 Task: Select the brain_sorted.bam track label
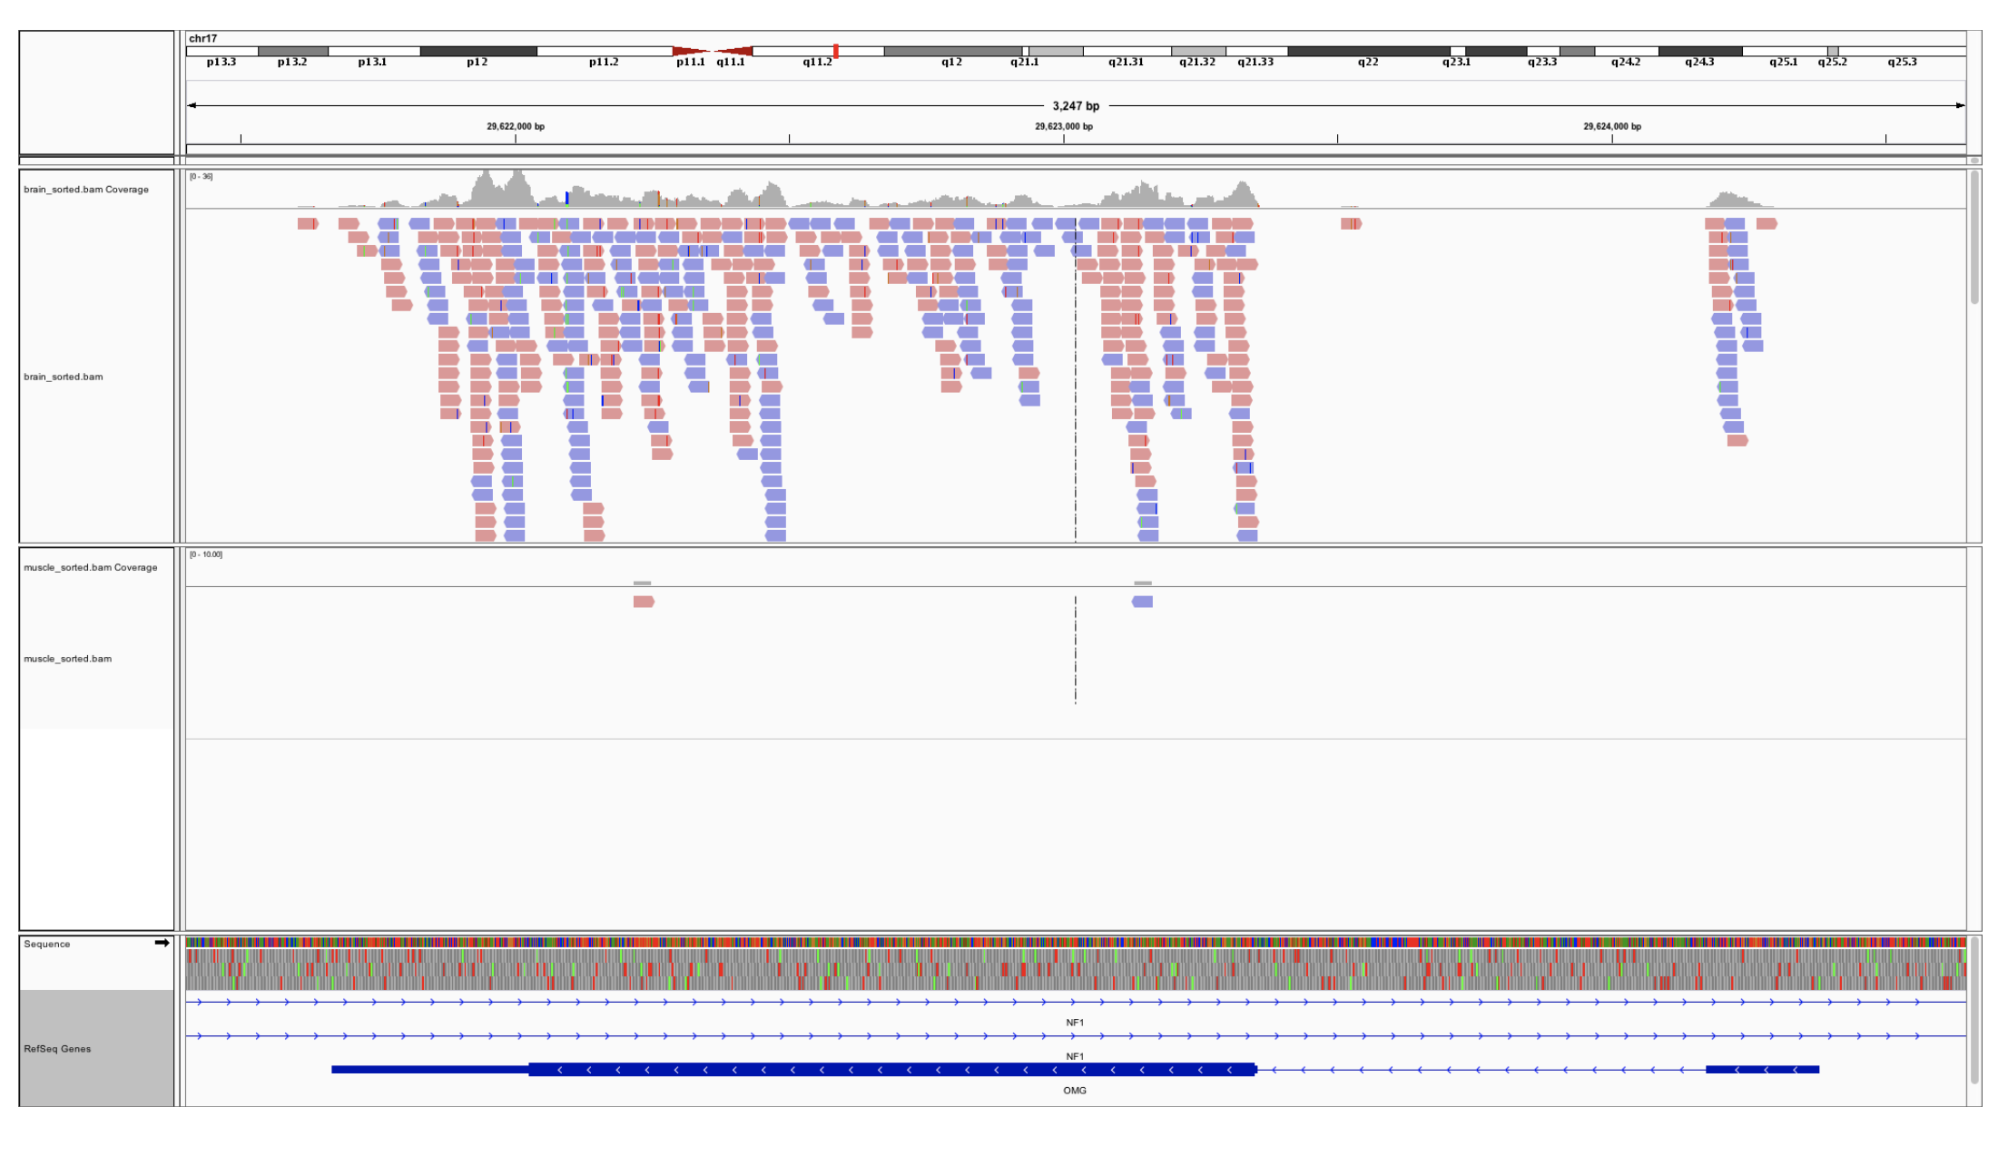pyautogui.click(x=64, y=377)
